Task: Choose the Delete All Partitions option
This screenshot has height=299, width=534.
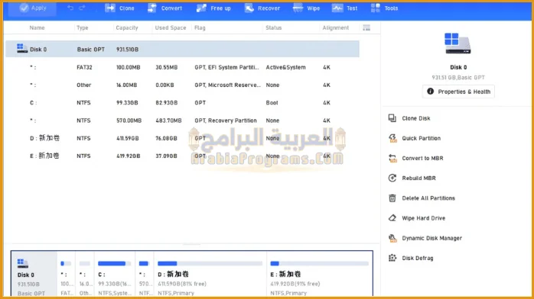Action: tap(428, 198)
